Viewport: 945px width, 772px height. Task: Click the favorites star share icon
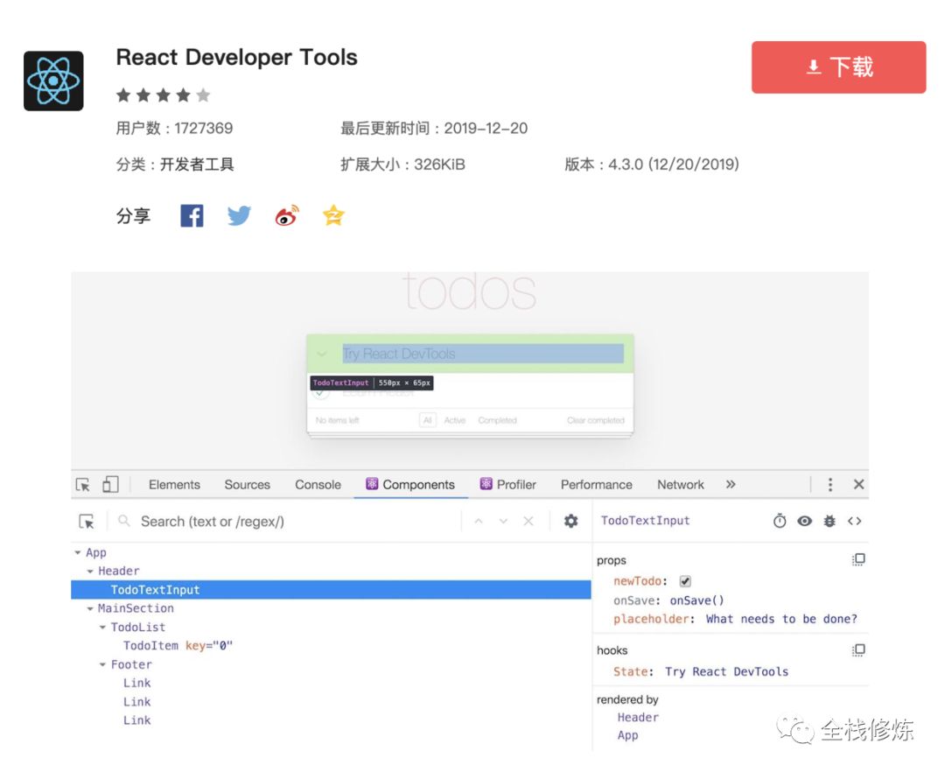point(332,215)
